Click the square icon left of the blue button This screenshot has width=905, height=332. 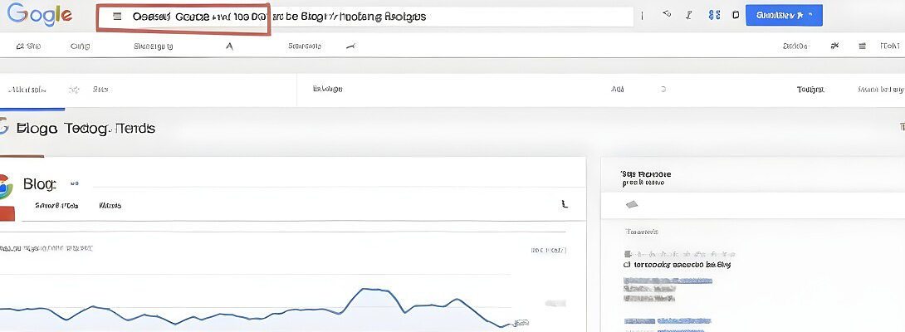[x=736, y=15]
